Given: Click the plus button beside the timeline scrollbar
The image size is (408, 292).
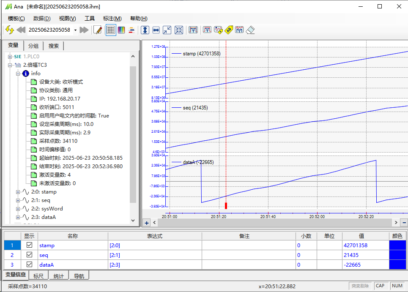Looking at the screenshot, I should [147, 223].
